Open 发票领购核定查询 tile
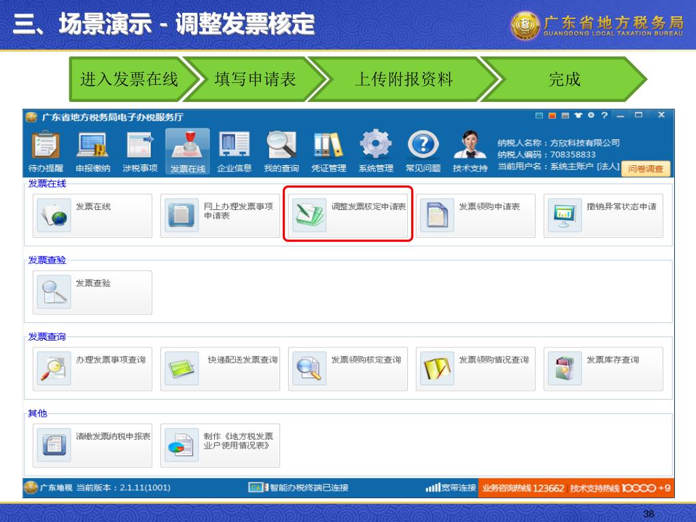 tap(348, 369)
